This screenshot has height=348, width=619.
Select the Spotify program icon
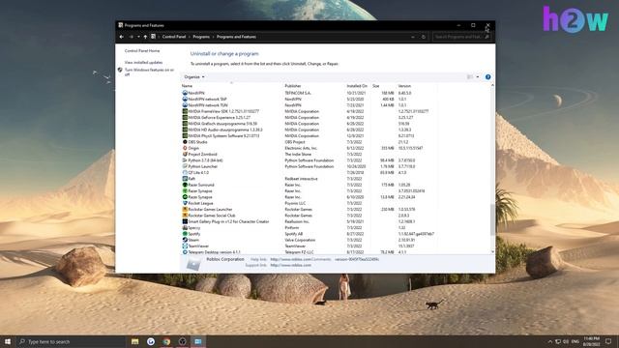click(185, 234)
